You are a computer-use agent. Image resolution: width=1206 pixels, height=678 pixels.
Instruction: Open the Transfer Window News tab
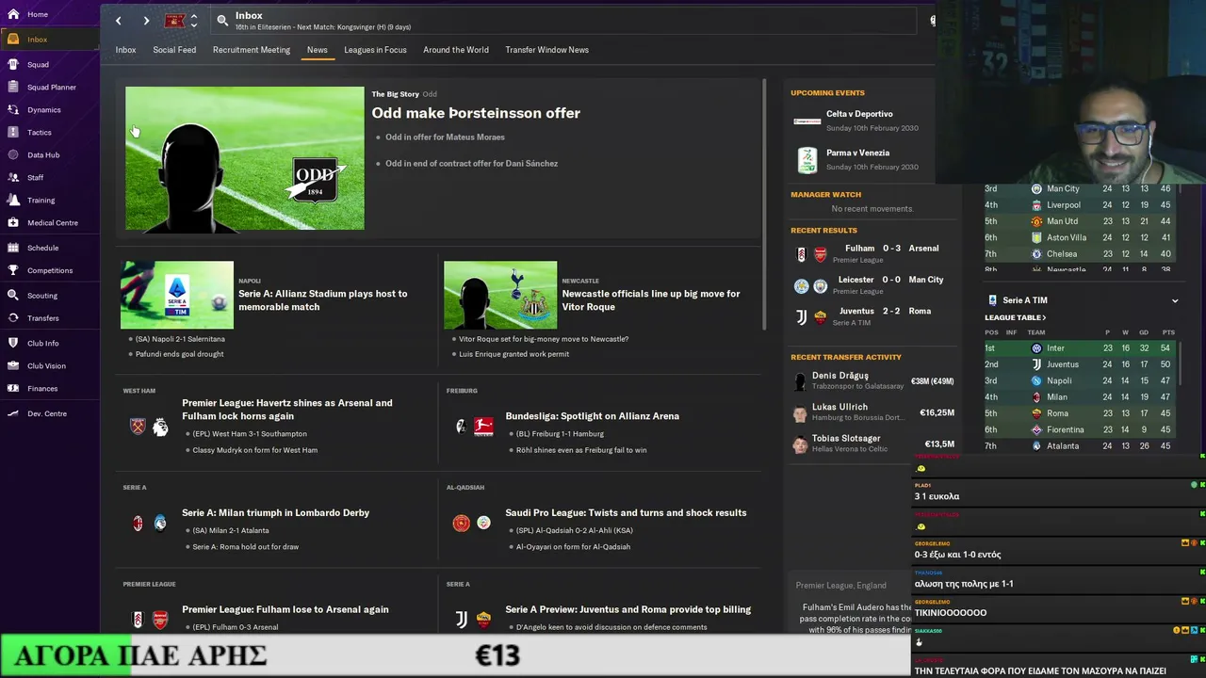pos(546,50)
